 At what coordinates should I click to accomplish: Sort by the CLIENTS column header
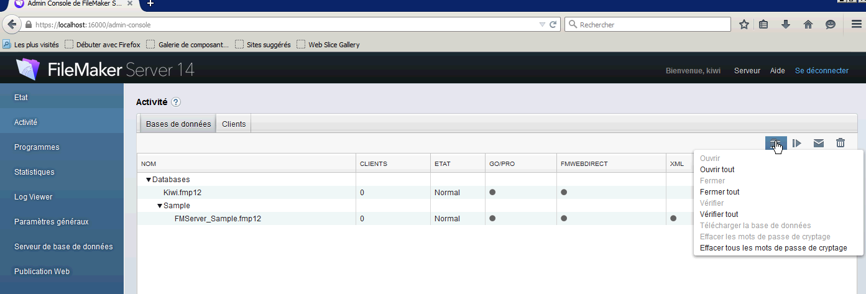[x=393, y=163]
